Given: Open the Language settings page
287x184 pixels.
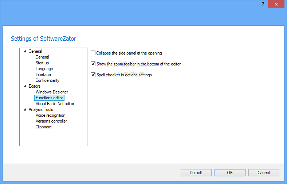Looking at the screenshot, I should [44, 69].
